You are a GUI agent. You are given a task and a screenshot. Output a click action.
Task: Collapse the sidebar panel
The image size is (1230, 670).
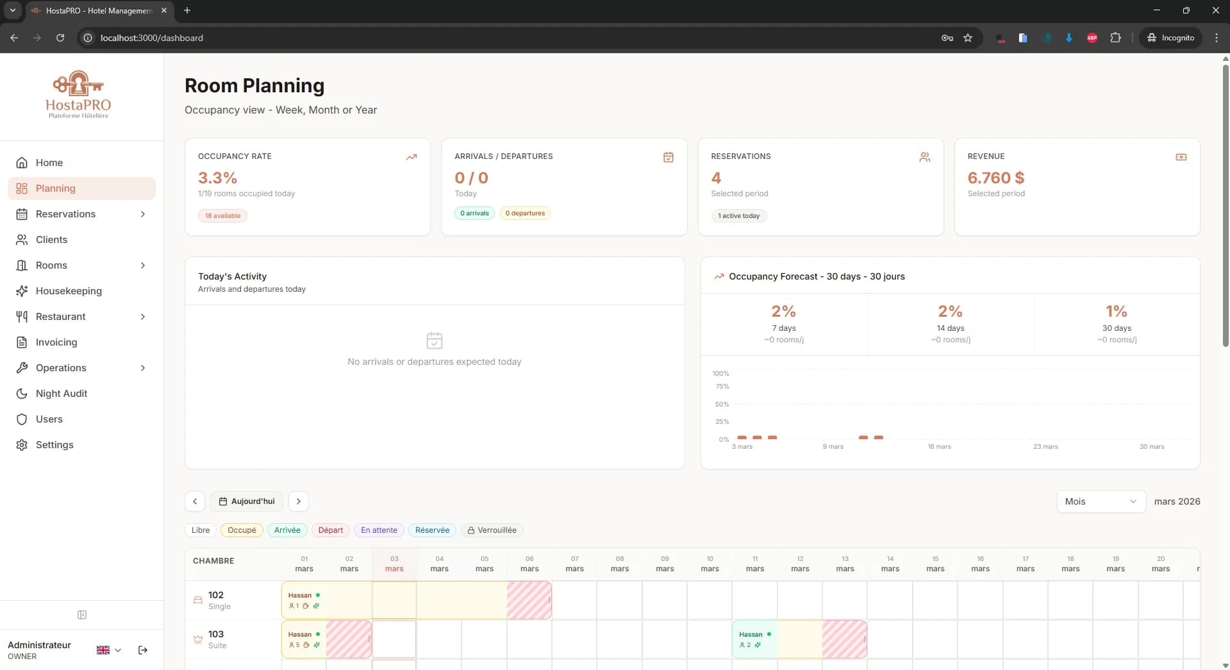click(x=82, y=614)
